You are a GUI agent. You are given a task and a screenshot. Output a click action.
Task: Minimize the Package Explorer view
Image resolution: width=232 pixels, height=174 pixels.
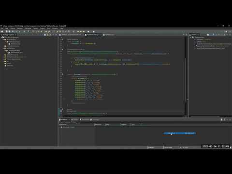54,35
